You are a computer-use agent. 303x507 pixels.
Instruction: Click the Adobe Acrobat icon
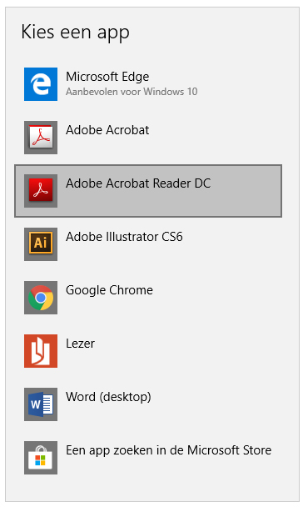pos(41,138)
